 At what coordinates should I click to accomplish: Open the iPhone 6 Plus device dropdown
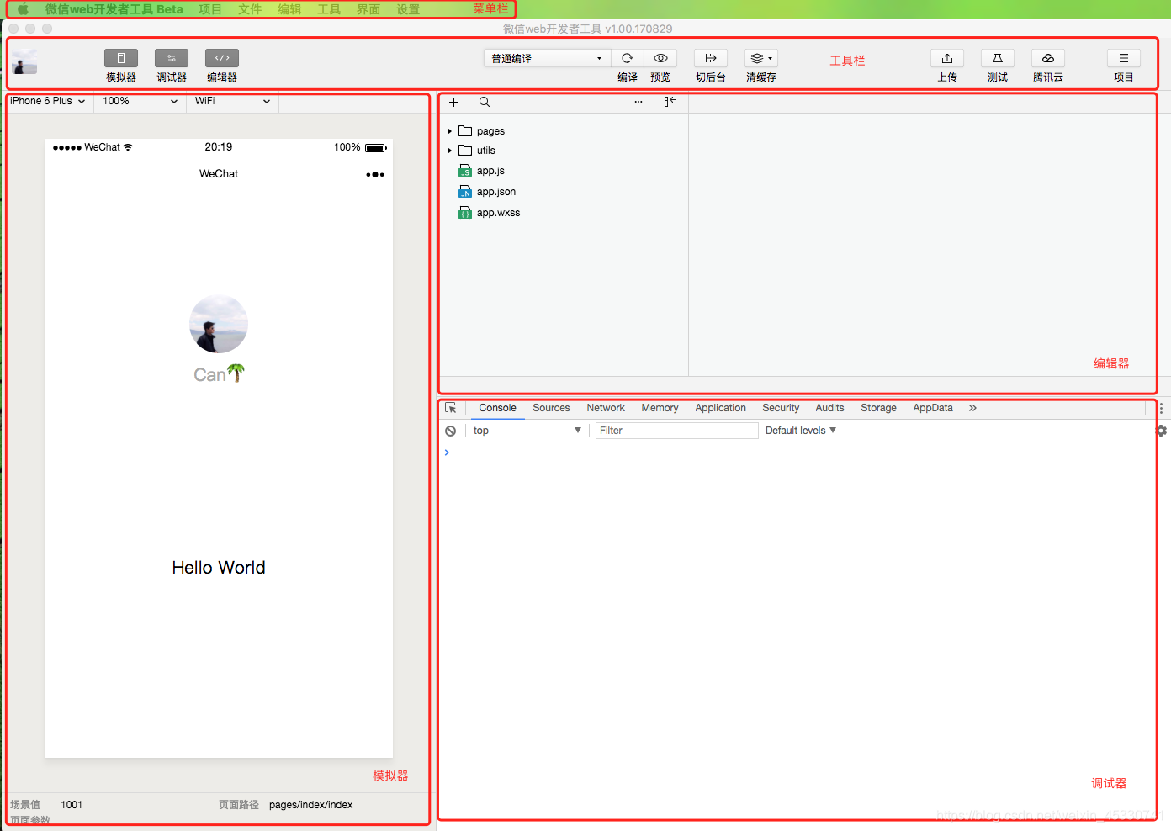[47, 101]
